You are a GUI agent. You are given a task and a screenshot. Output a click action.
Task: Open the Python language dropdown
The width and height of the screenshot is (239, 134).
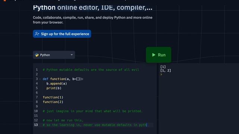(54, 55)
